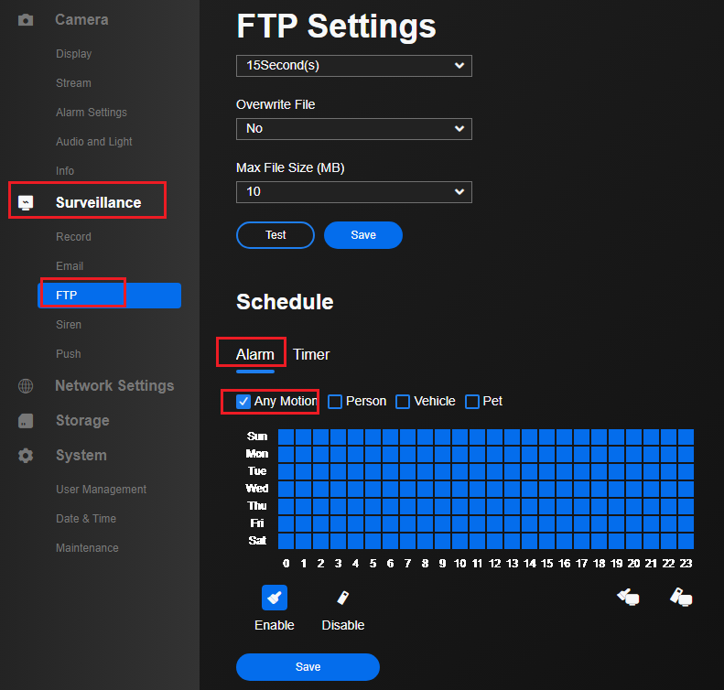Enable the Person detection checkbox
724x690 pixels.
coord(335,402)
